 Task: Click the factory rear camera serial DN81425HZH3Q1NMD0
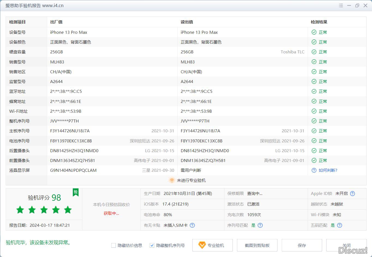tap(74, 151)
